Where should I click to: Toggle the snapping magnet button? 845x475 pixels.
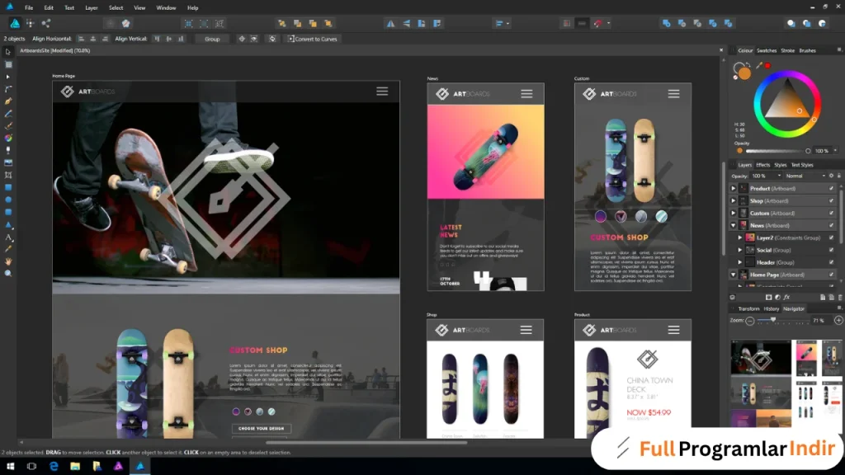click(x=598, y=24)
